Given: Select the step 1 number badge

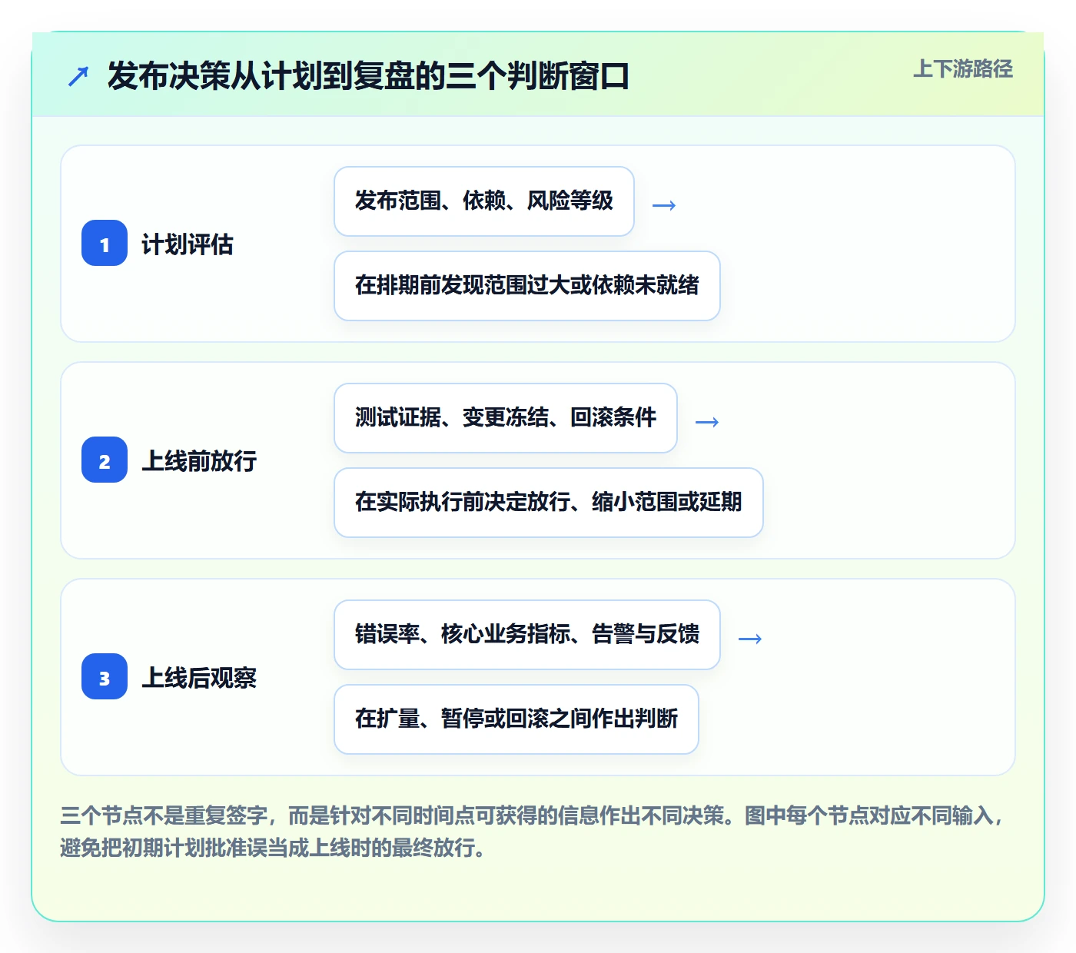Looking at the screenshot, I should [x=105, y=243].
